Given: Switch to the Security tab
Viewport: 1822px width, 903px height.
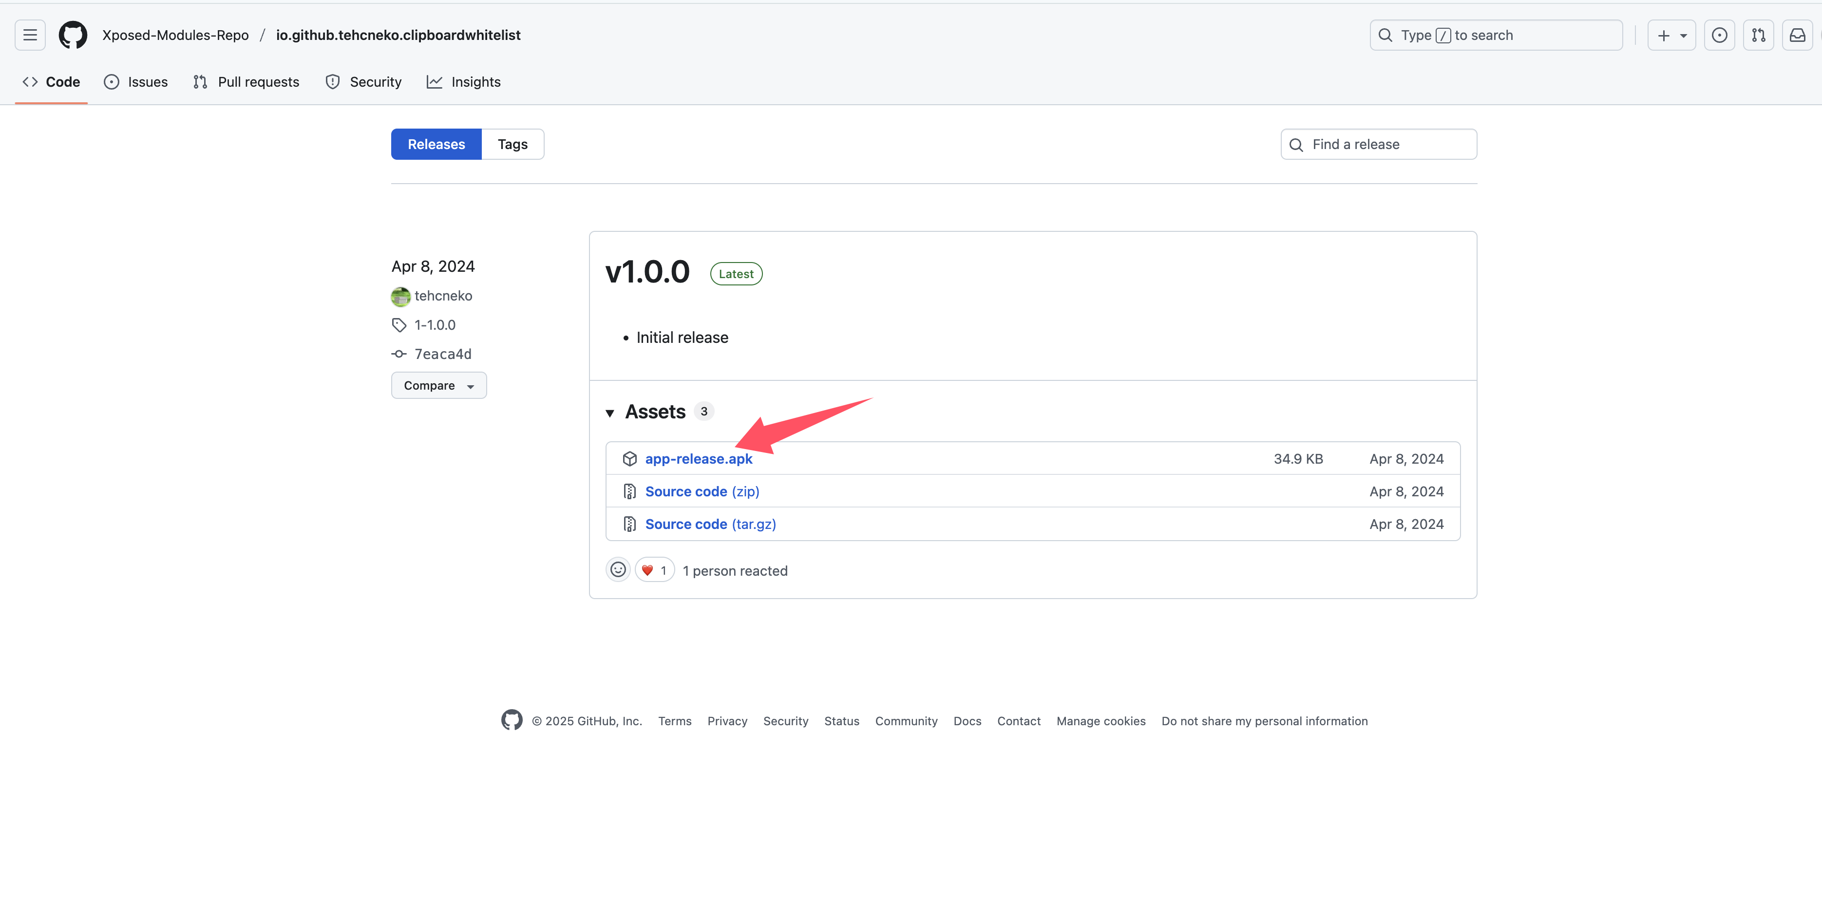Looking at the screenshot, I should tap(363, 81).
